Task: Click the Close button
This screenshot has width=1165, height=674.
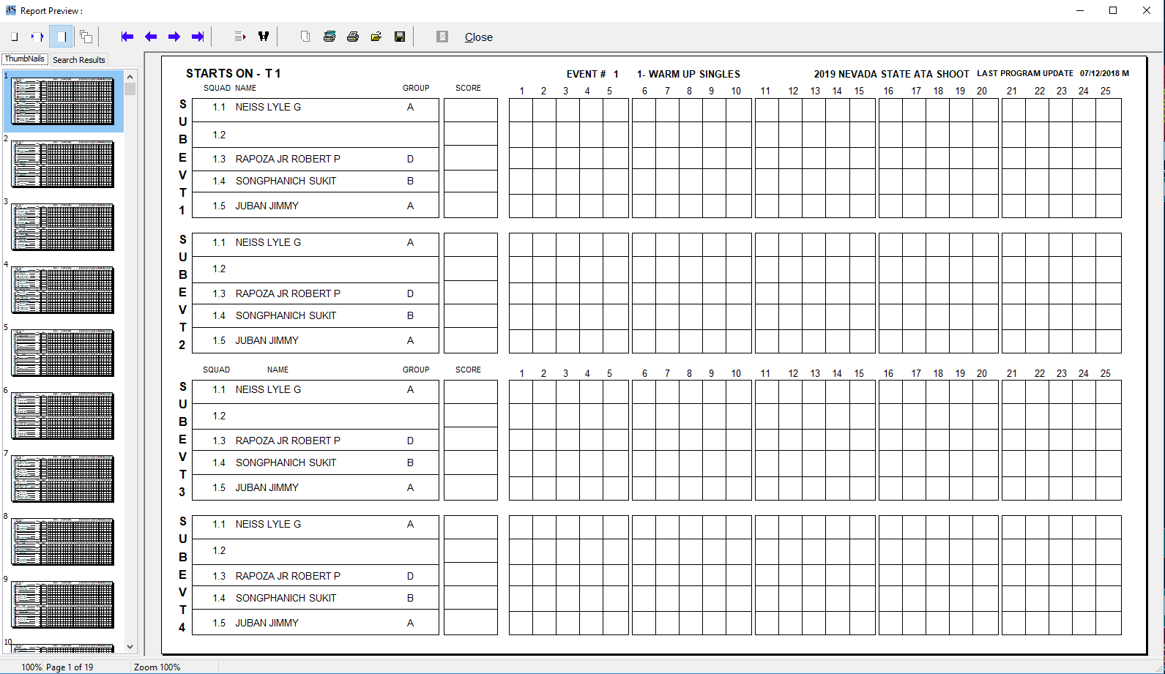Action: coord(479,37)
